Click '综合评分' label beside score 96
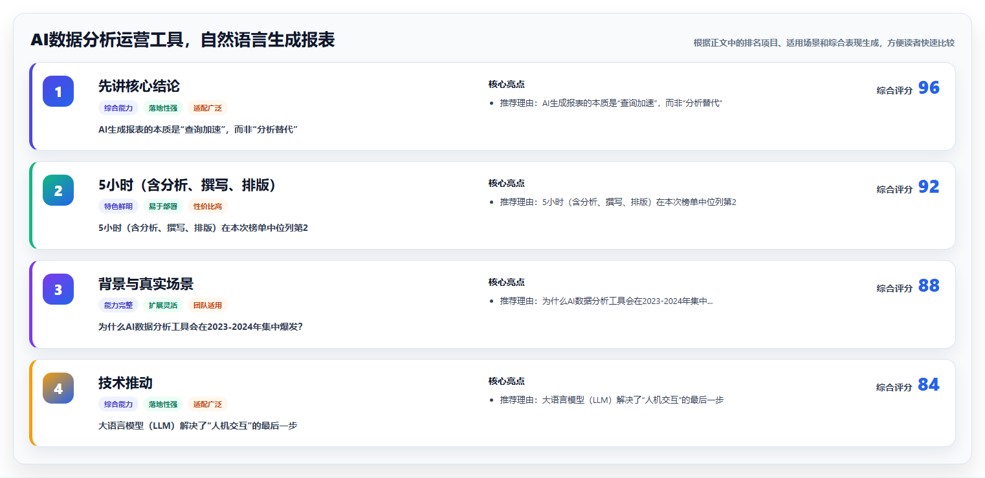985x478 pixels. click(x=894, y=91)
